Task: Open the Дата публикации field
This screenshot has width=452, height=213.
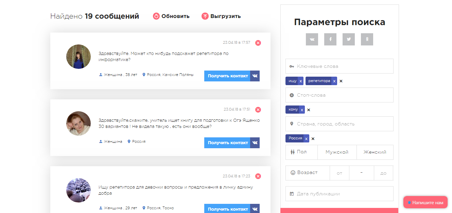Action: (x=339, y=193)
